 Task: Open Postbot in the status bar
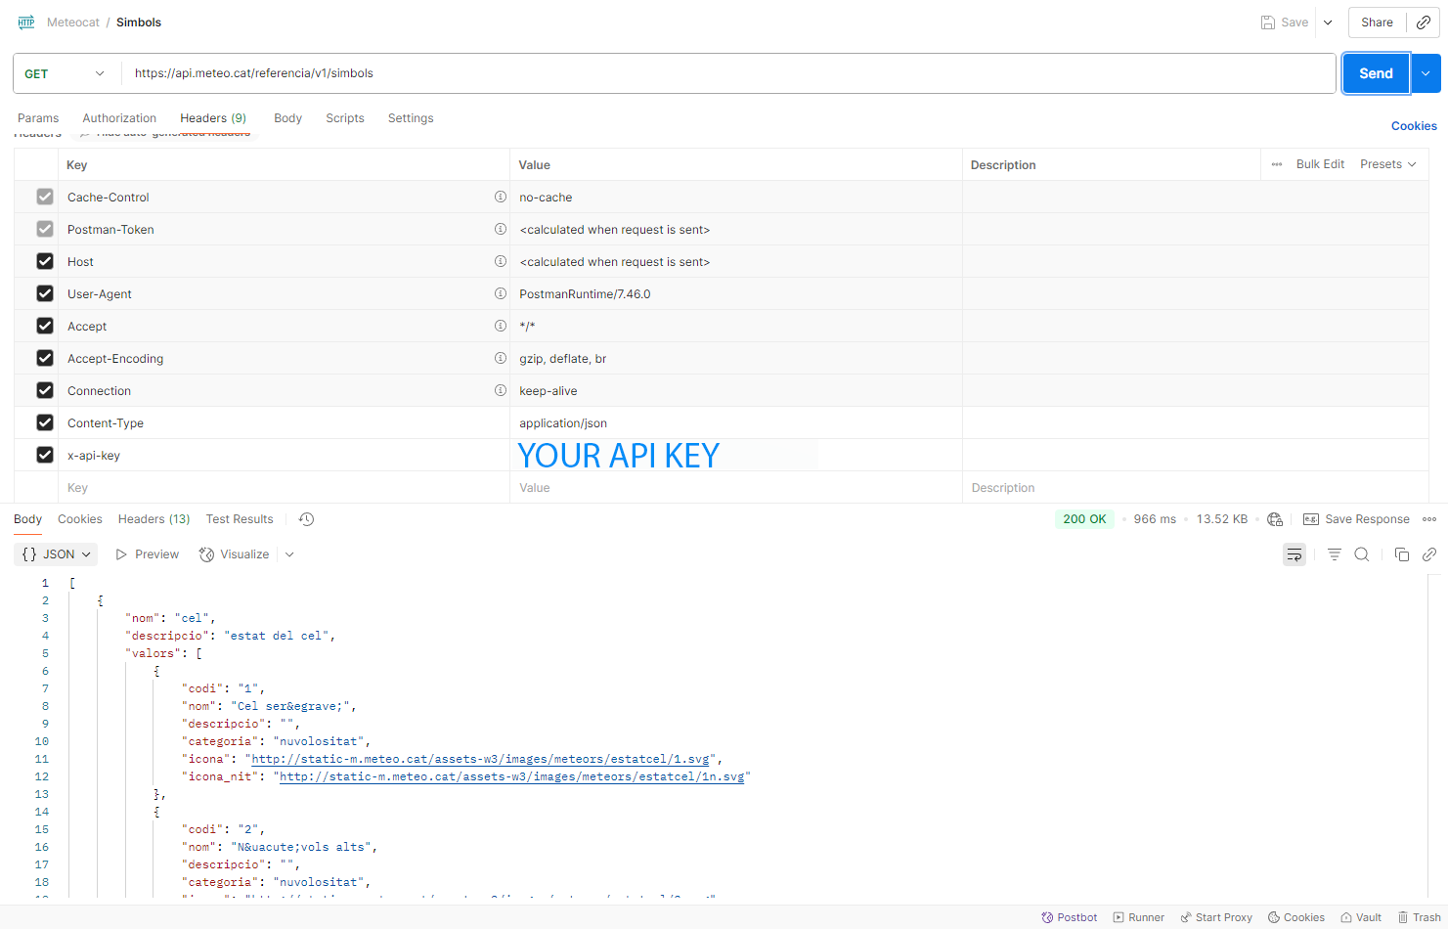[1069, 917]
